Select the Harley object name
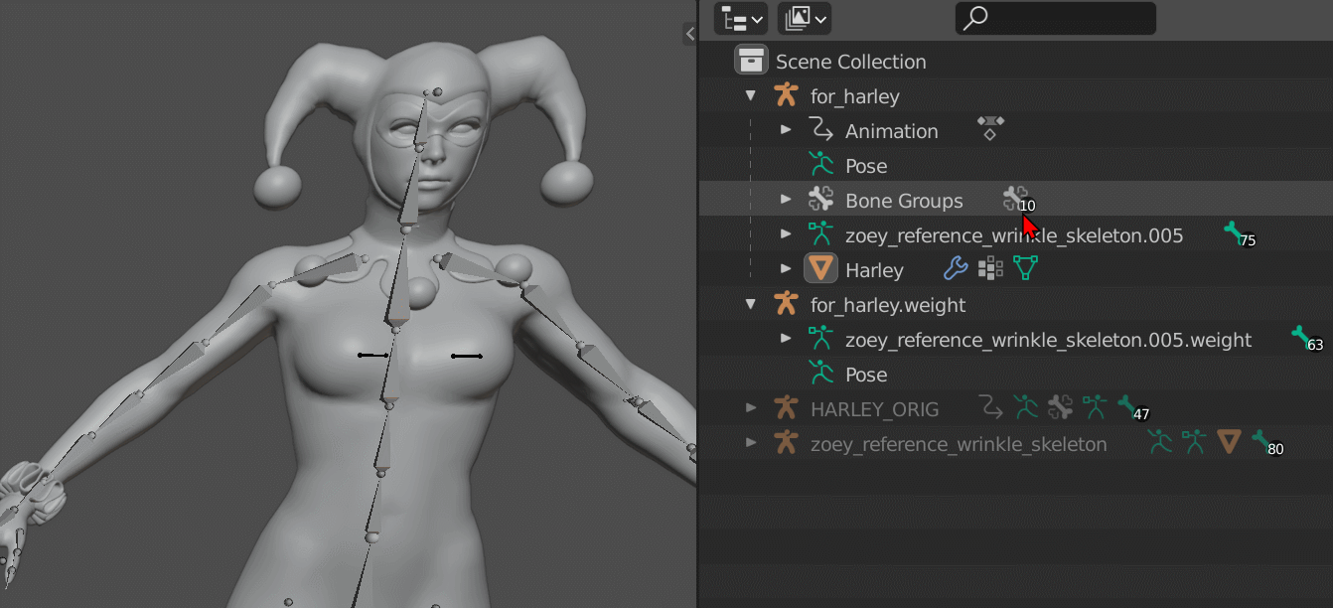Screen dimensions: 1333x608 coord(874,270)
